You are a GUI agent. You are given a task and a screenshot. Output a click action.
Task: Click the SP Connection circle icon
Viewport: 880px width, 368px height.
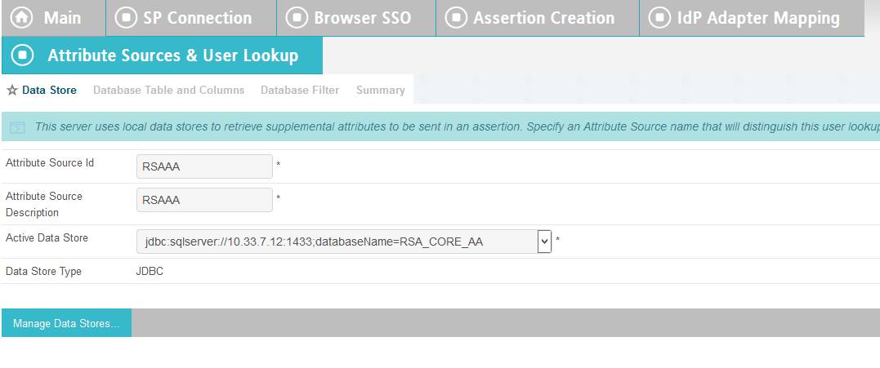pyautogui.click(x=126, y=17)
